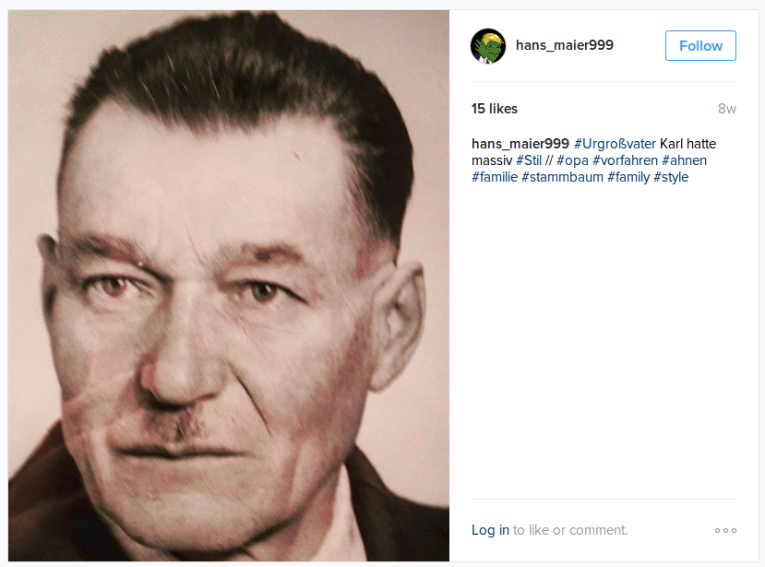Click the portrait photo of the post
The width and height of the screenshot is (765, 567).
pos(229,286)
